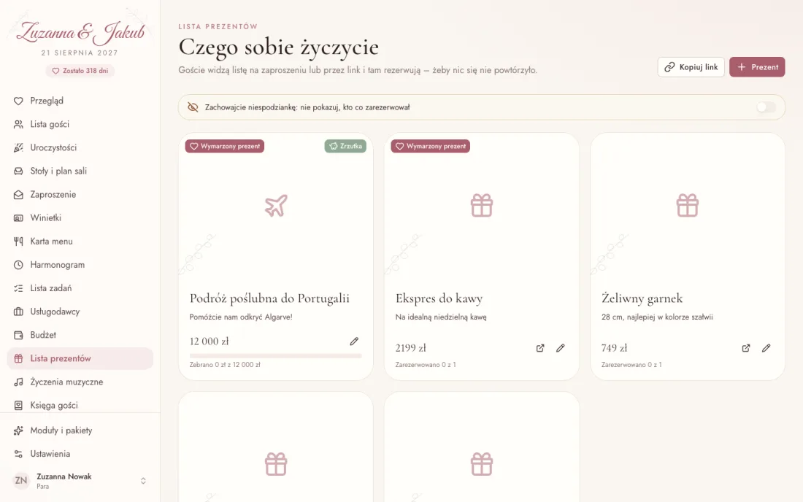Image resolution: width=803 pixels, height=502 pixels.
Task: Click the airplane icon on the Podróż poślubna card
Action: pos(276,206)
